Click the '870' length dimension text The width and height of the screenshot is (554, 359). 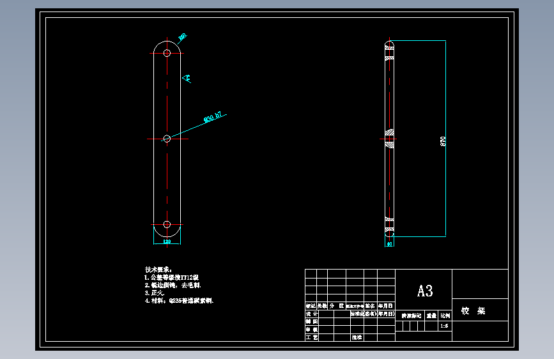(x=443, y=141)
